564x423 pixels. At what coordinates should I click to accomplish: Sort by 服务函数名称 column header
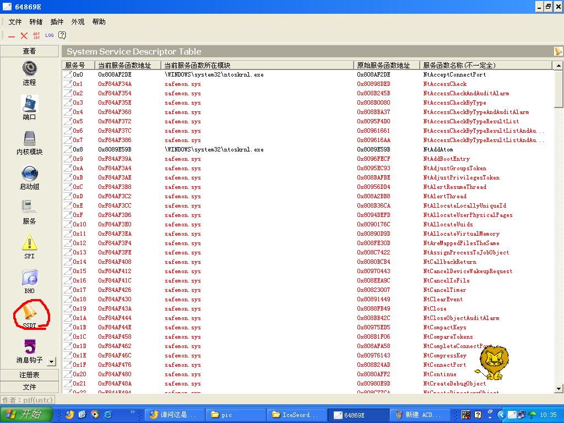pyautogui.click(x=485, y=65)
